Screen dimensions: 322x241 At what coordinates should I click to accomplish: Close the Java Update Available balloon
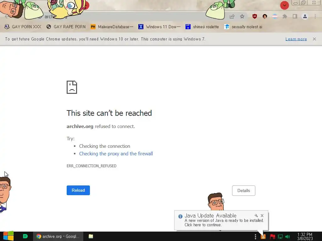click(x=262, y=216)
